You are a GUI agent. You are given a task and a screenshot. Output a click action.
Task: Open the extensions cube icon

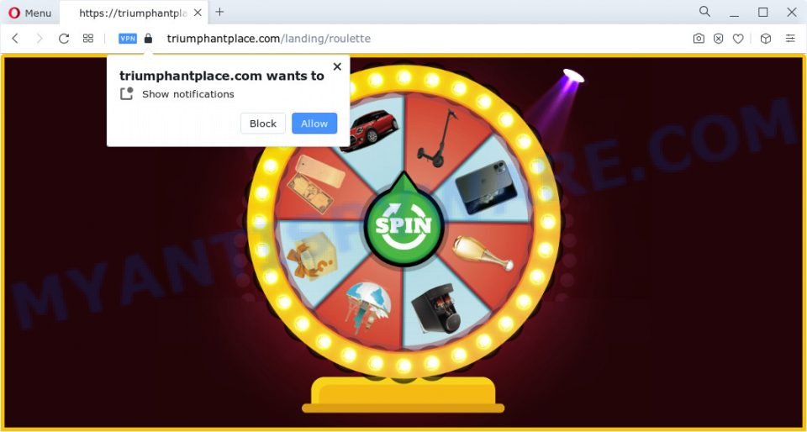click(x=766, y=39)
